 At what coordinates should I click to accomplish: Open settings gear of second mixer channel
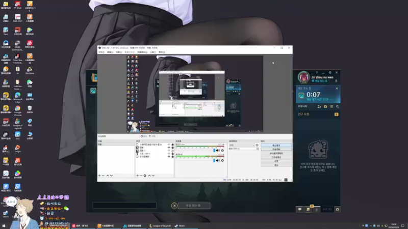pos(222,160)
